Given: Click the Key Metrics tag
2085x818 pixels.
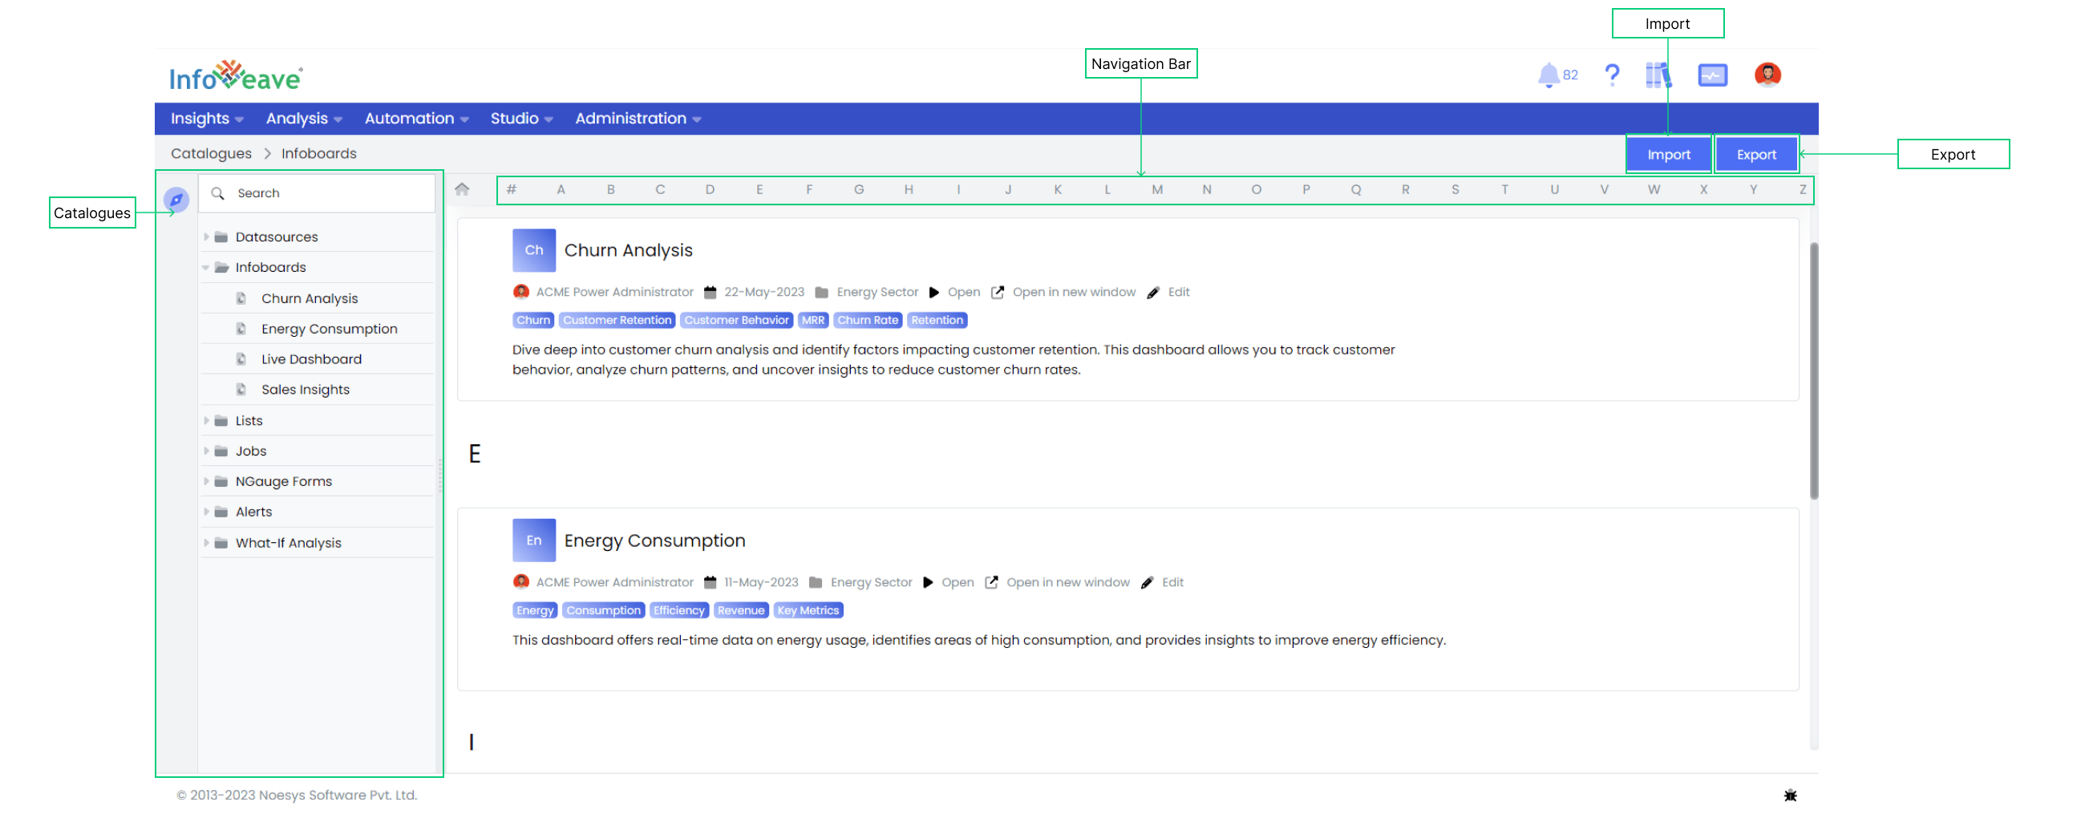Looking at the screenshot, I should (x=808, y=611).
